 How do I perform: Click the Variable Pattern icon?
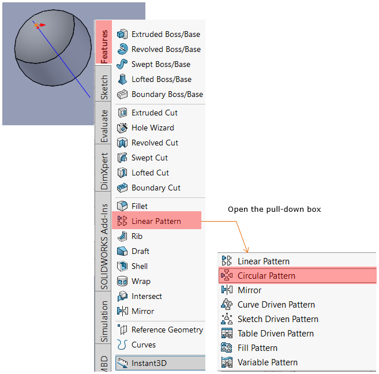point(227,362)
